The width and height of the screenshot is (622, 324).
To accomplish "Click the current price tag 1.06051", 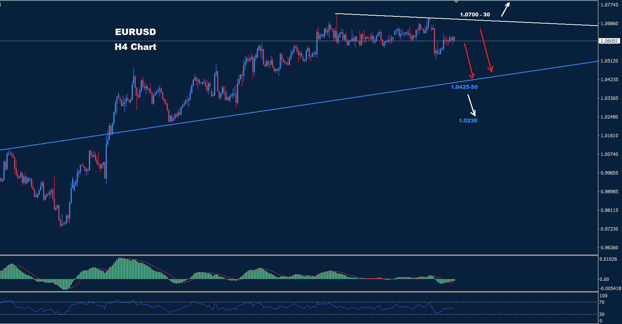I will pyautogui.click(x=609, y=41).
